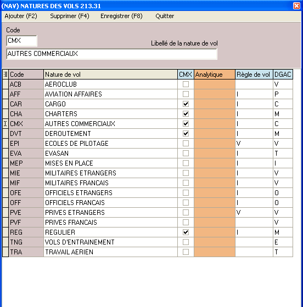The width and height of the screenshot is (303, 307).
Task: Click Enregistrer (F8) to save
Action: [121, 16]
